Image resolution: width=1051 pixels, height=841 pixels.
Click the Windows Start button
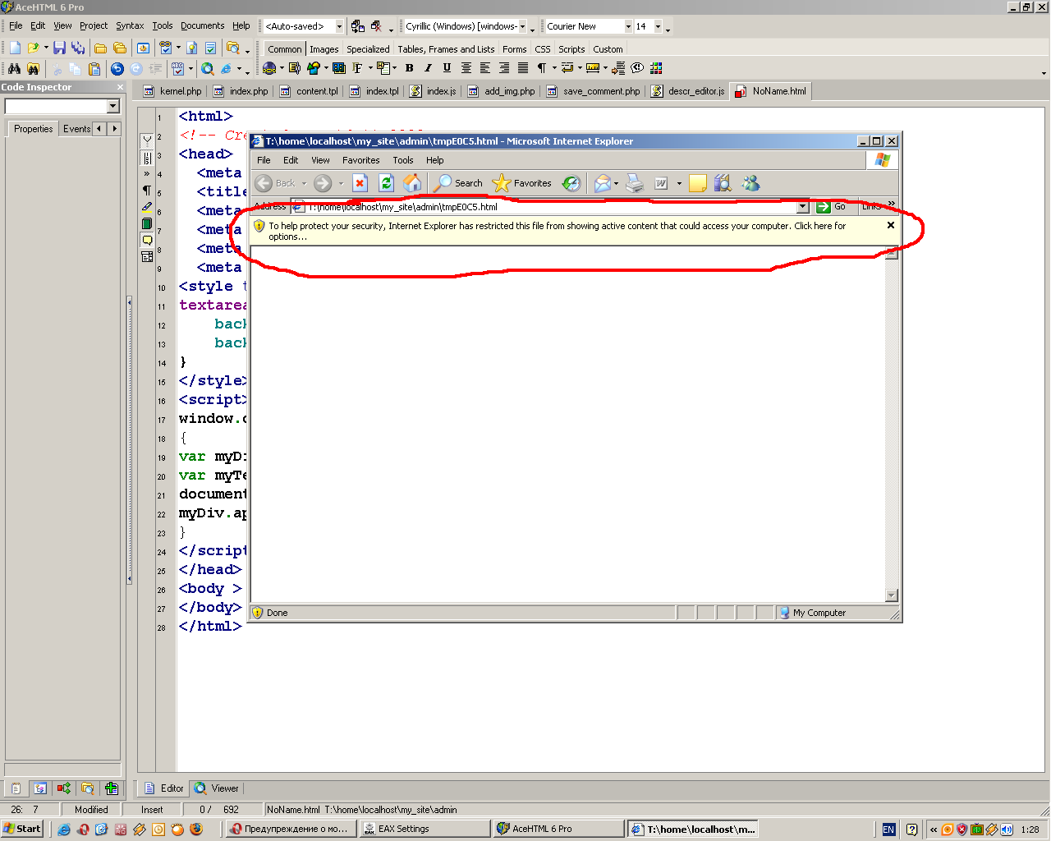22,829
